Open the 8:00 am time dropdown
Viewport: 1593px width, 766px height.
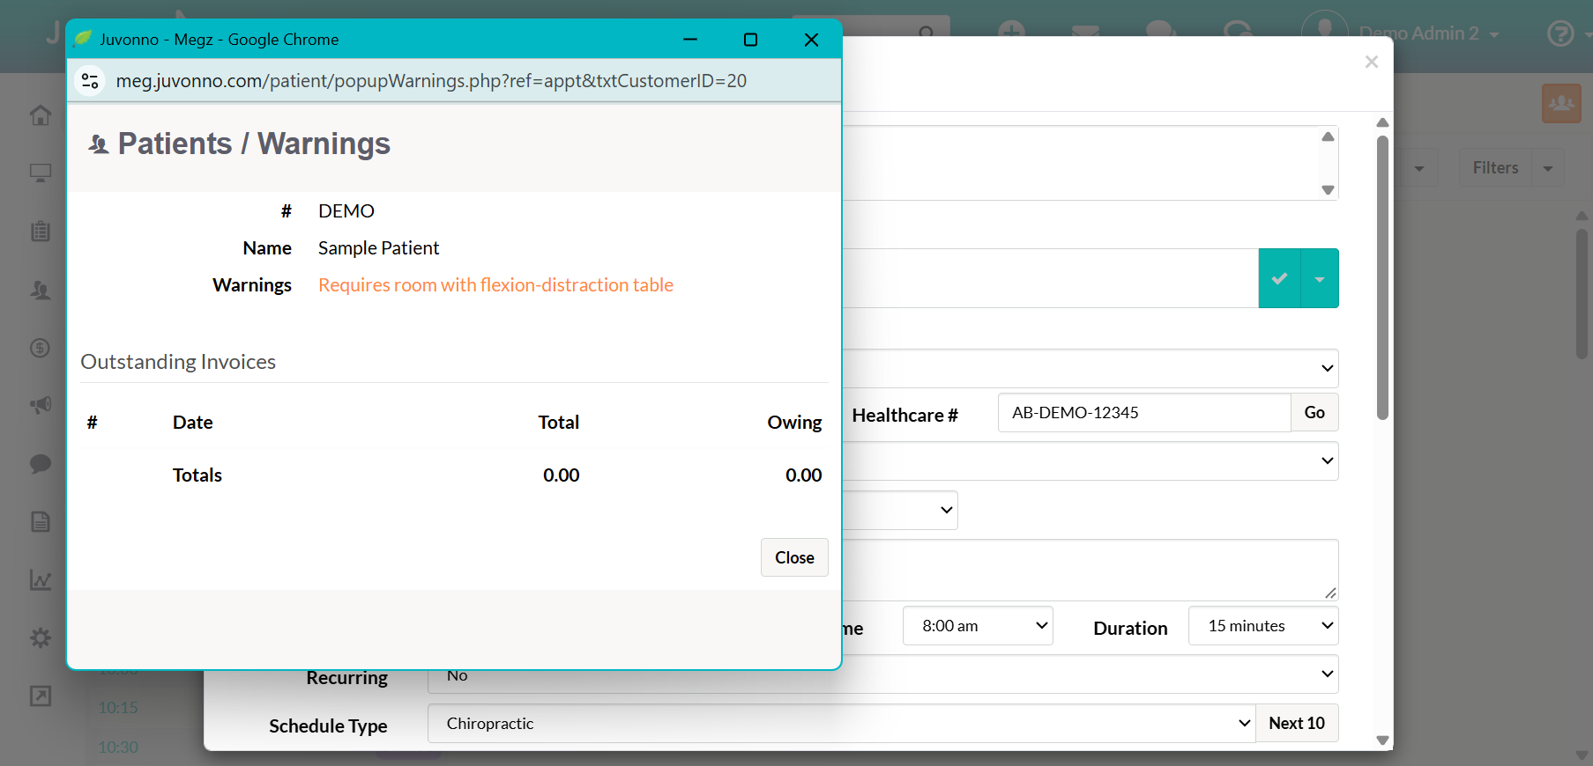click(x=978, y=626)
